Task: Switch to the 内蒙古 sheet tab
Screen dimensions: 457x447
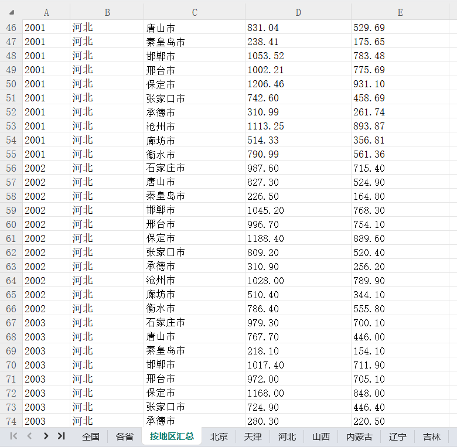Action: tap(359, 436)
